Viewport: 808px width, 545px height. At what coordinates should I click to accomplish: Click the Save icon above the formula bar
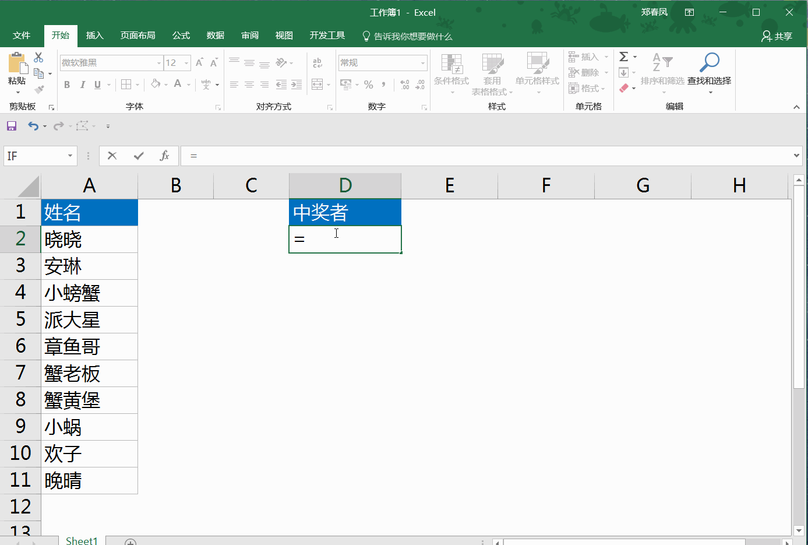11,125
